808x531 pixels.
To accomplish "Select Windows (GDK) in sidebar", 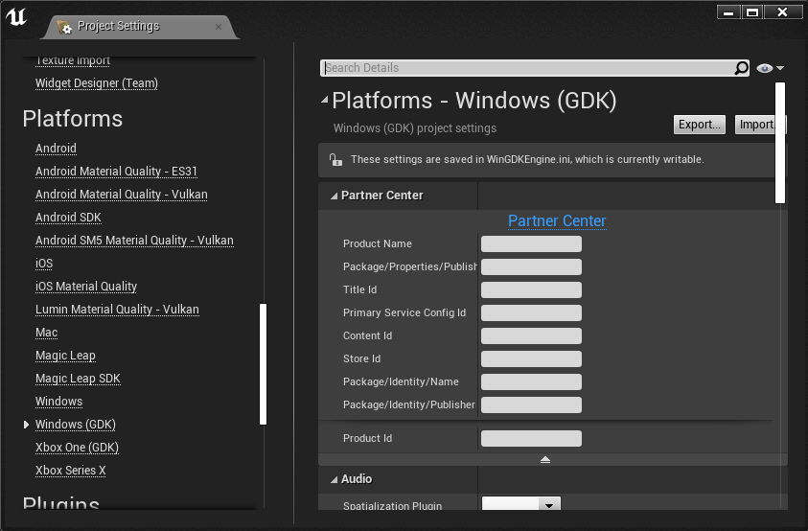I will tap(75, 425).
